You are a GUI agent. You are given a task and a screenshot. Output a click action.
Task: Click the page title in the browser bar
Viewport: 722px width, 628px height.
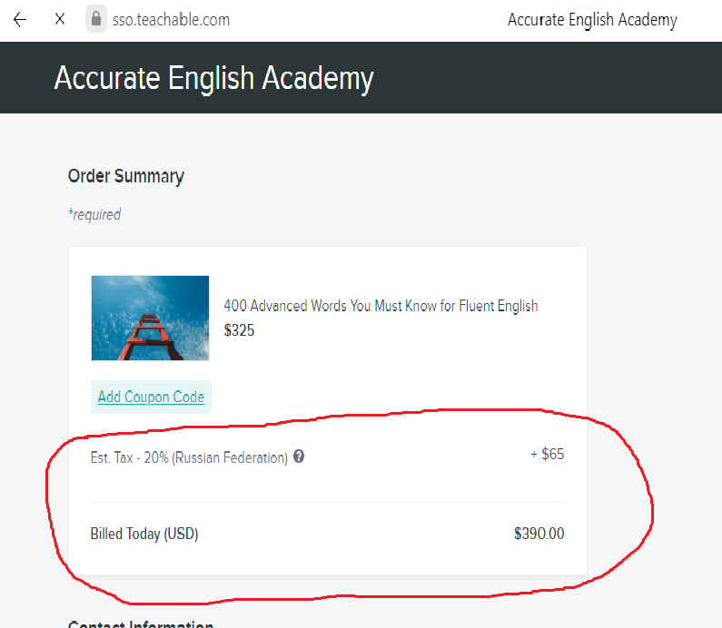[592, 20]
